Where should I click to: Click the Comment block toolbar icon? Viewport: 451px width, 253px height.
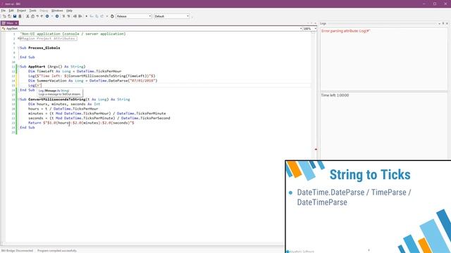[x=63, y=16]
